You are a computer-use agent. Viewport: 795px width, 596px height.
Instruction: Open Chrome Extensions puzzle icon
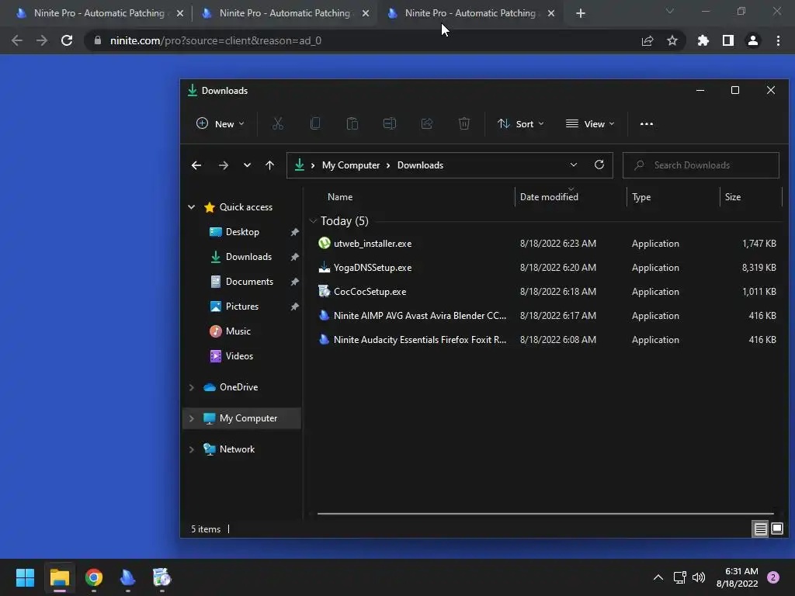703,40
